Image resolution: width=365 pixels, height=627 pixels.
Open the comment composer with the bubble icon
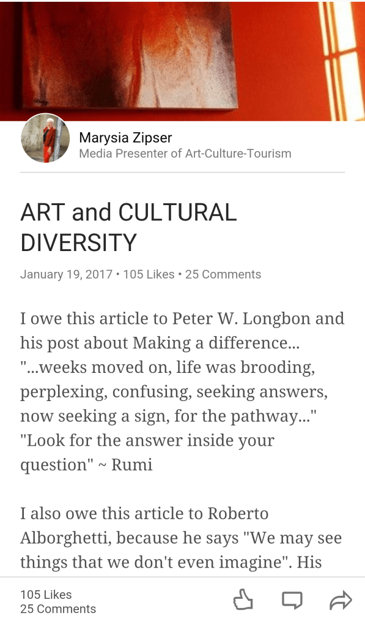click(292, 600)
